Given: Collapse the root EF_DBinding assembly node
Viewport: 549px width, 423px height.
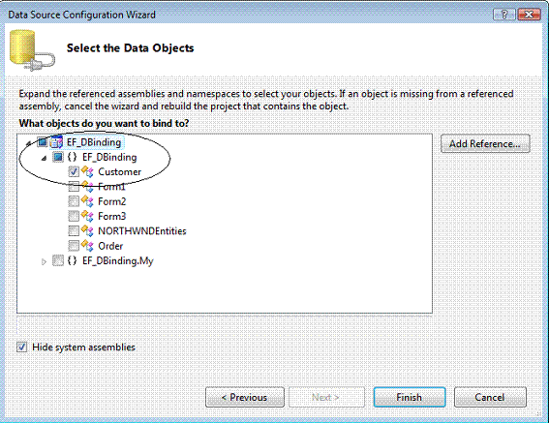Looking at the screenshot, I should 29,143.
